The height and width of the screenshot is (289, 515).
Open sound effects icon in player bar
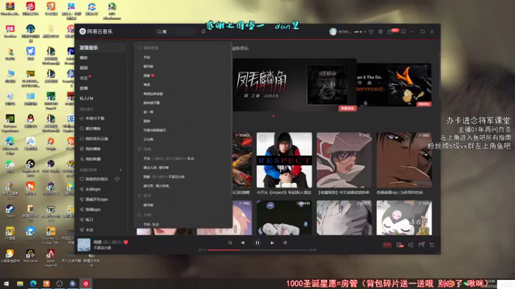(399, 245)
